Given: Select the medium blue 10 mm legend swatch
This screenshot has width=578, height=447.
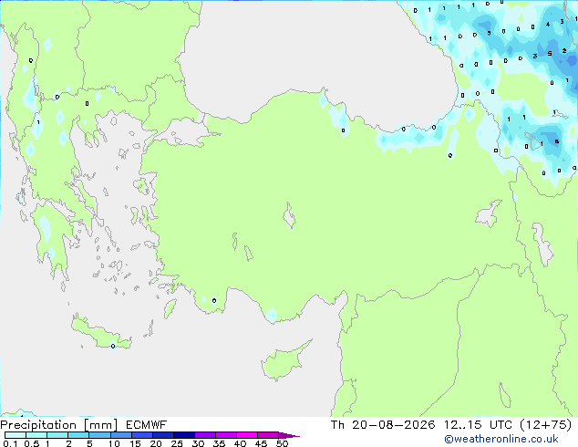Looking at the screenshot, I should (x=121, y=435).
